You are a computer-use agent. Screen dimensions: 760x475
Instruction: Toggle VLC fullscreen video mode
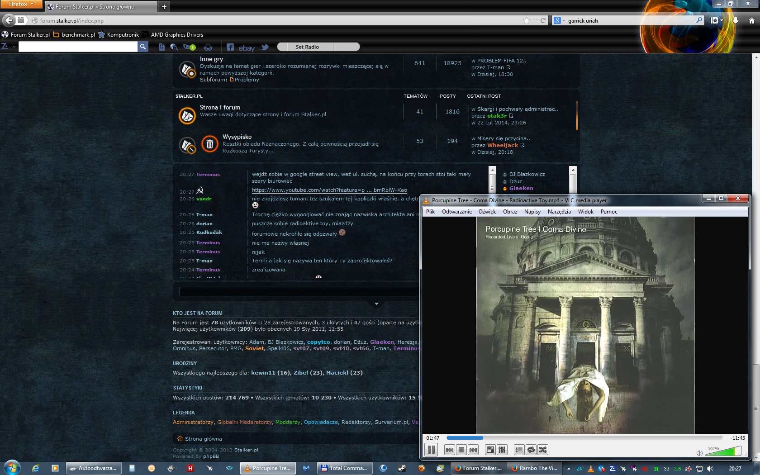coord(490,450)
